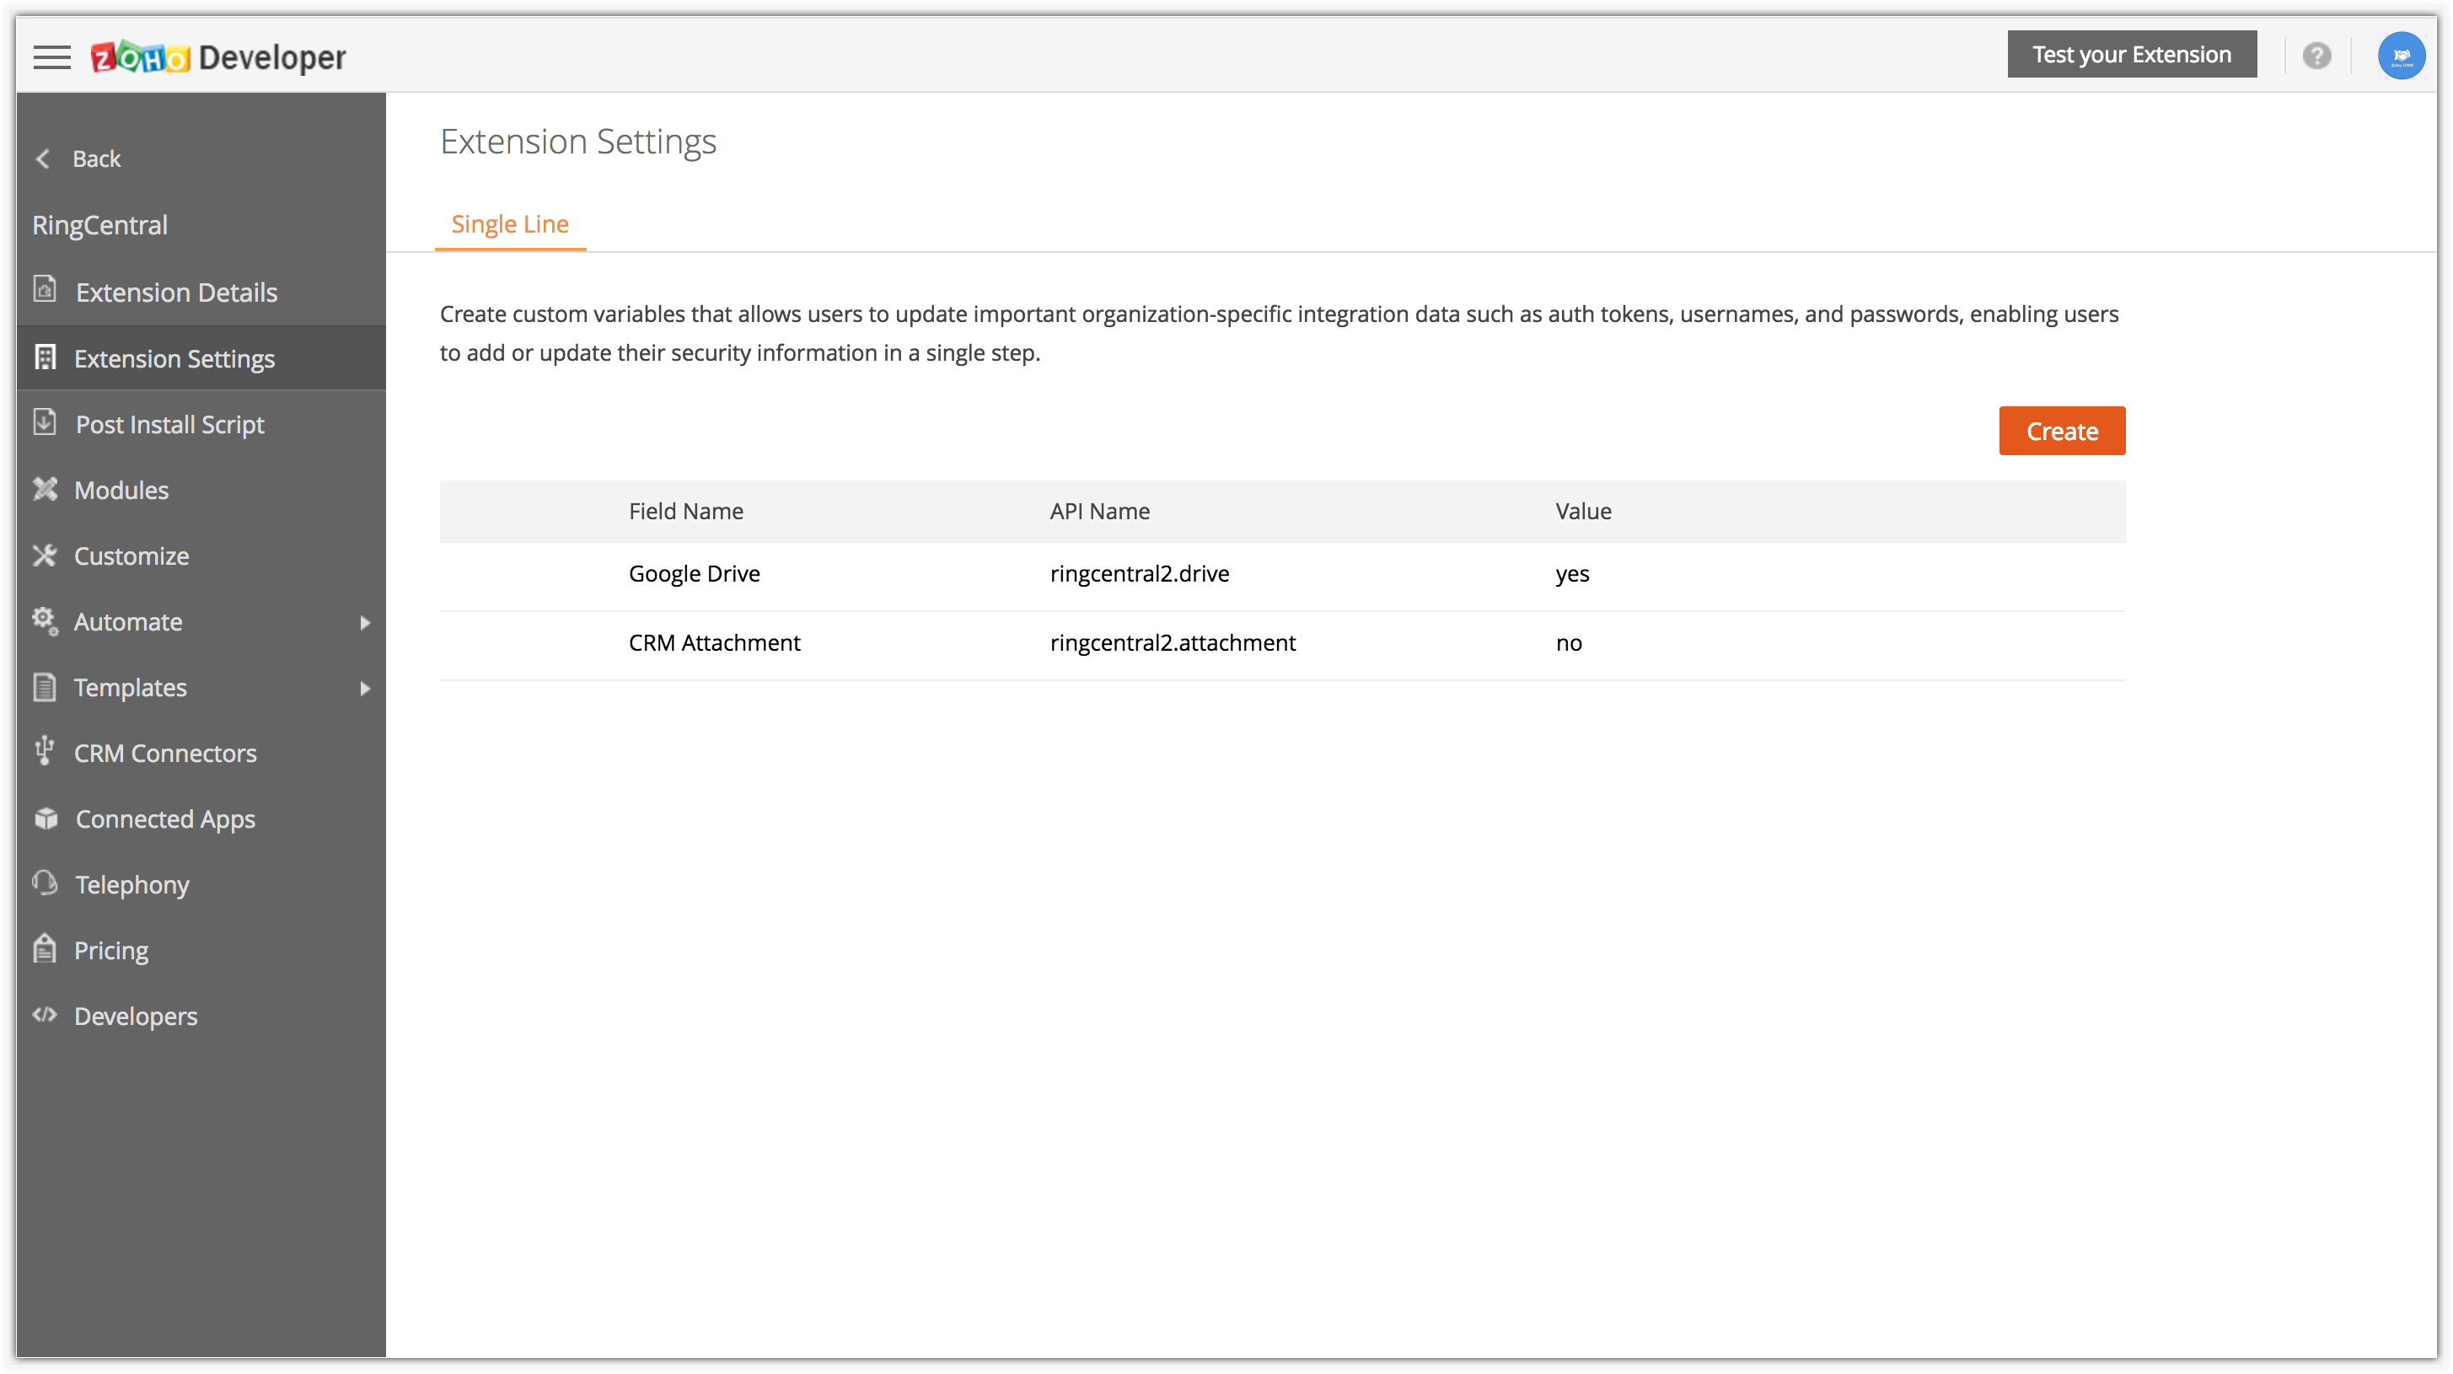Click the orange Create button
Viewport: 2453px width, 1374px height.
point(2061,432)
